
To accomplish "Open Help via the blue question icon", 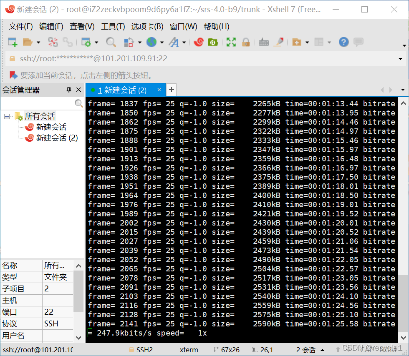I will click(x=343, y=42).
